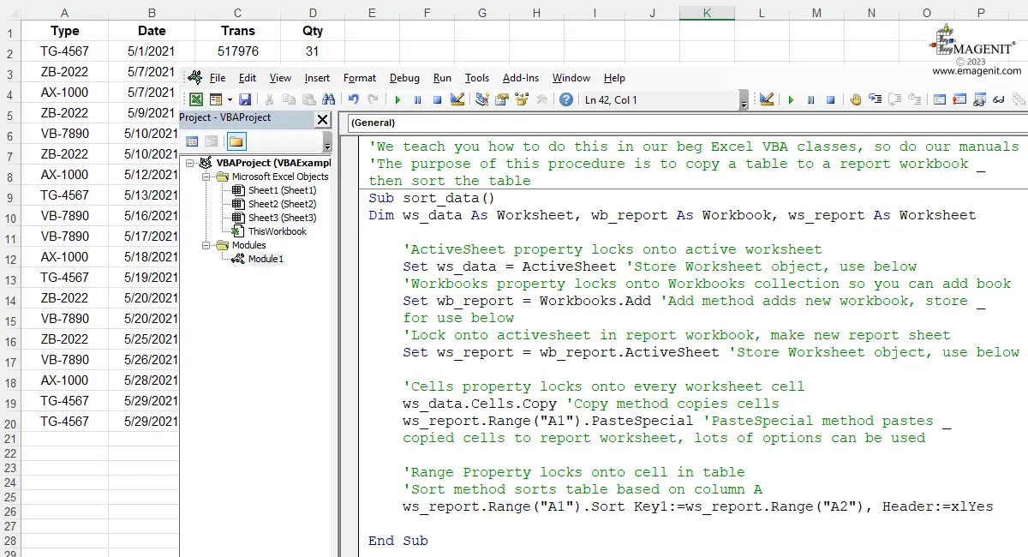This screenshot has height=557, width=1028.
Task: Select row 12 header in Excel
Action: 10,257
